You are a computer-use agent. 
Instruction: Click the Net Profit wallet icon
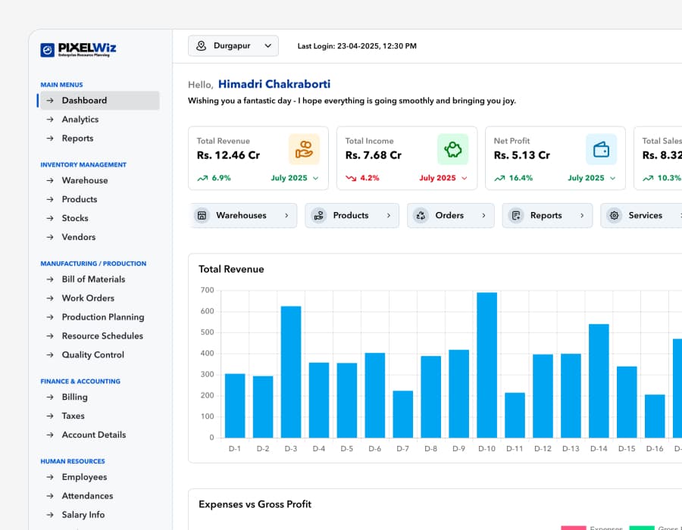pyautogui.click(x=601, y=149)
